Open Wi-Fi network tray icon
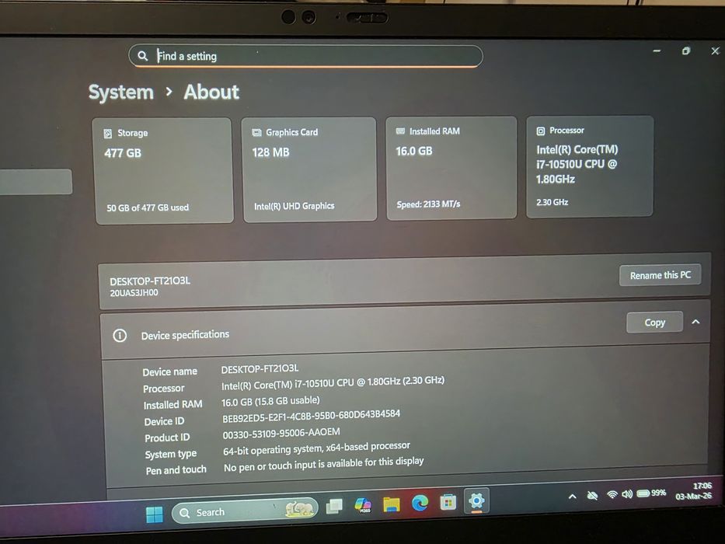725x544 pixels. pyautogui.click(x=612, y=494)
